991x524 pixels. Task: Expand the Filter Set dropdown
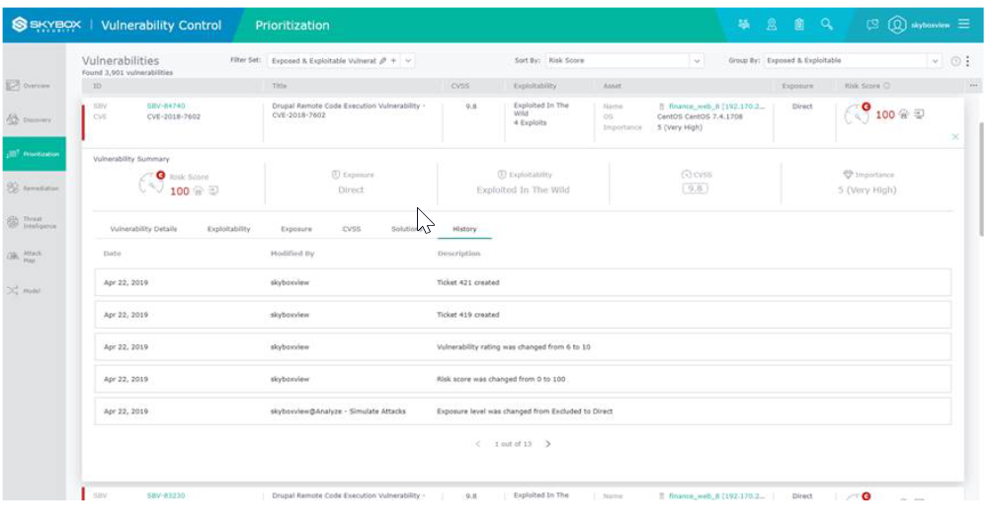(x=409, y=60)
